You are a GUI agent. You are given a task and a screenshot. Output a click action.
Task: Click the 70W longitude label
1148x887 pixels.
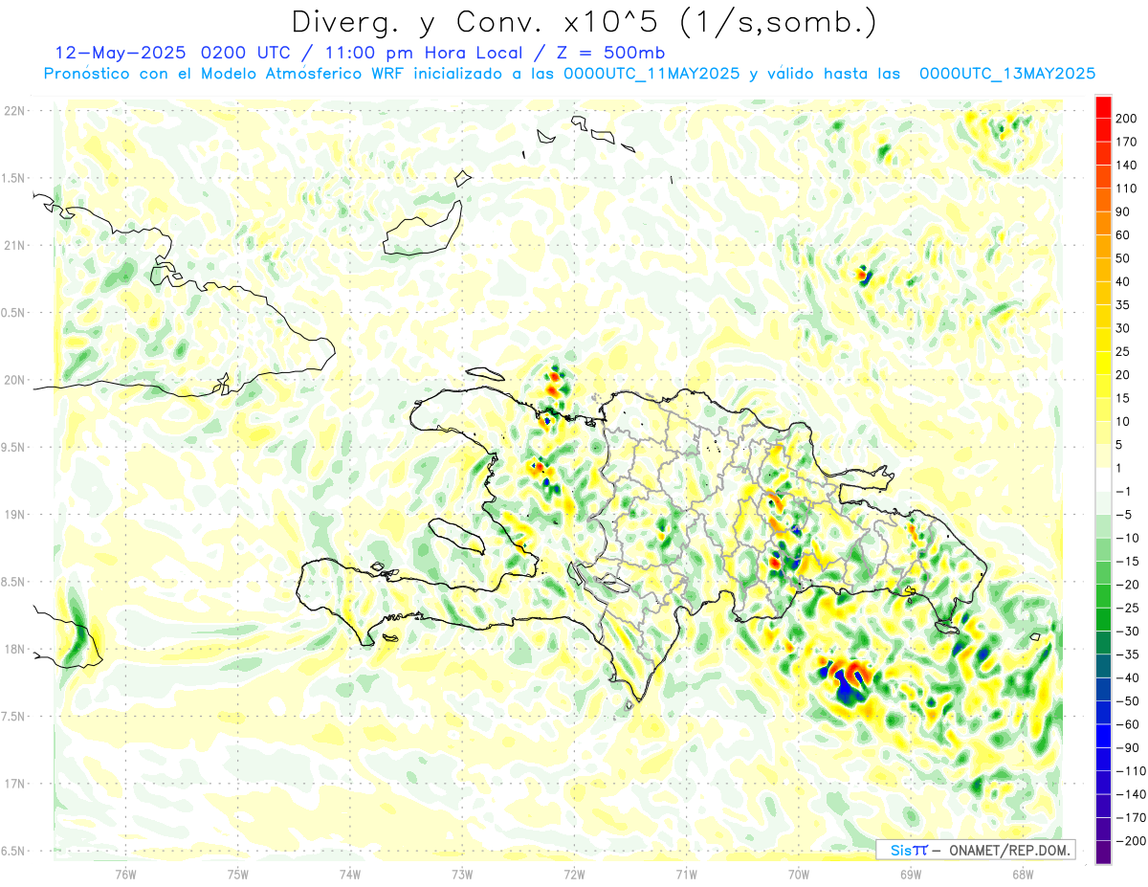(x=798, y=873)
